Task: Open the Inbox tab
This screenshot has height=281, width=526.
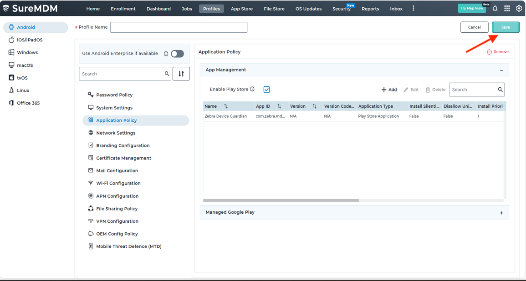Action: pyautogui.click(x=396, y=9)
